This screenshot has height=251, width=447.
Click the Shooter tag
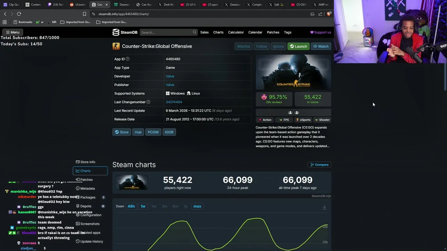[322, 120]
